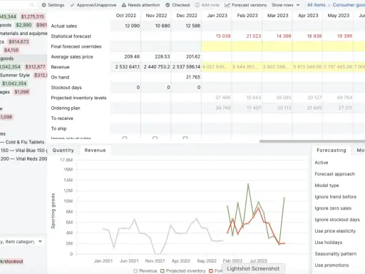Click Final forecast overrides cell for Jan 2023
Viewport: 365px width, 274px height.
click(x=217, y=46)
